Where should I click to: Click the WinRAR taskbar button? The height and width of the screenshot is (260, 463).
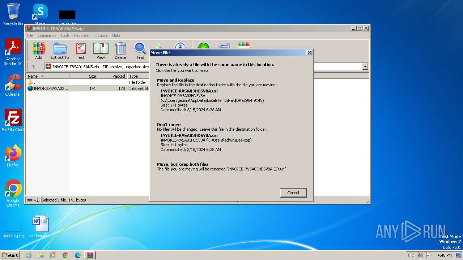coord(90,255)
